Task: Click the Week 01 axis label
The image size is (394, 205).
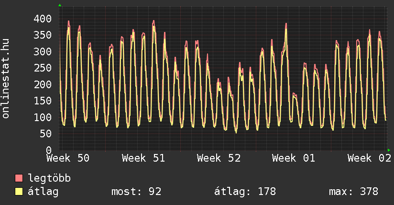Action: click(x=294, y=158)
